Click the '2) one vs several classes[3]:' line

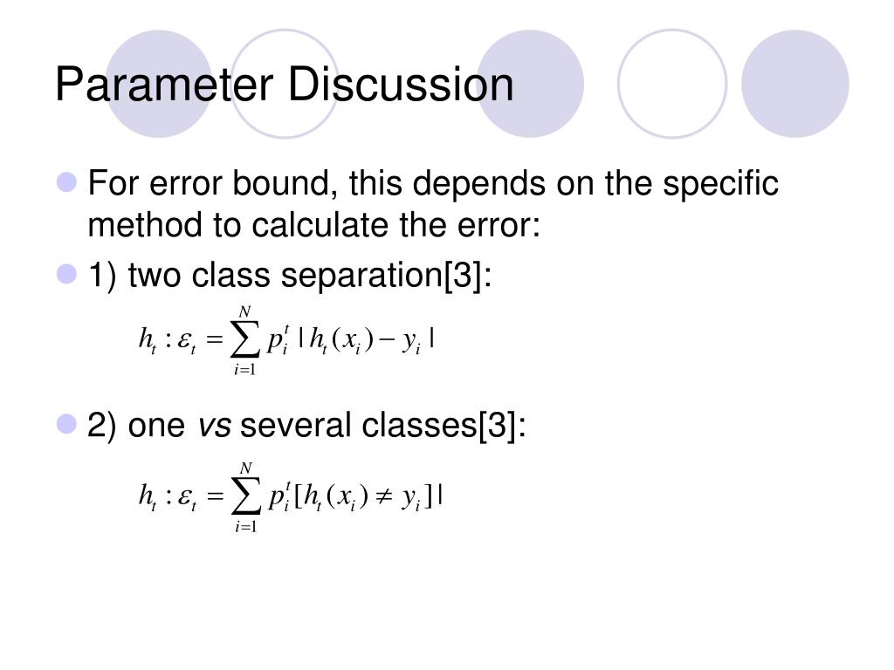click(306, 426)
